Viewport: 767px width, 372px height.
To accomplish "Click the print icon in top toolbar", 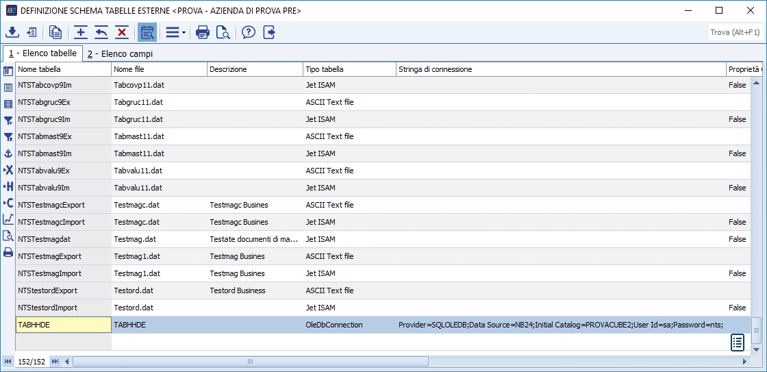I will pos(203,32).
